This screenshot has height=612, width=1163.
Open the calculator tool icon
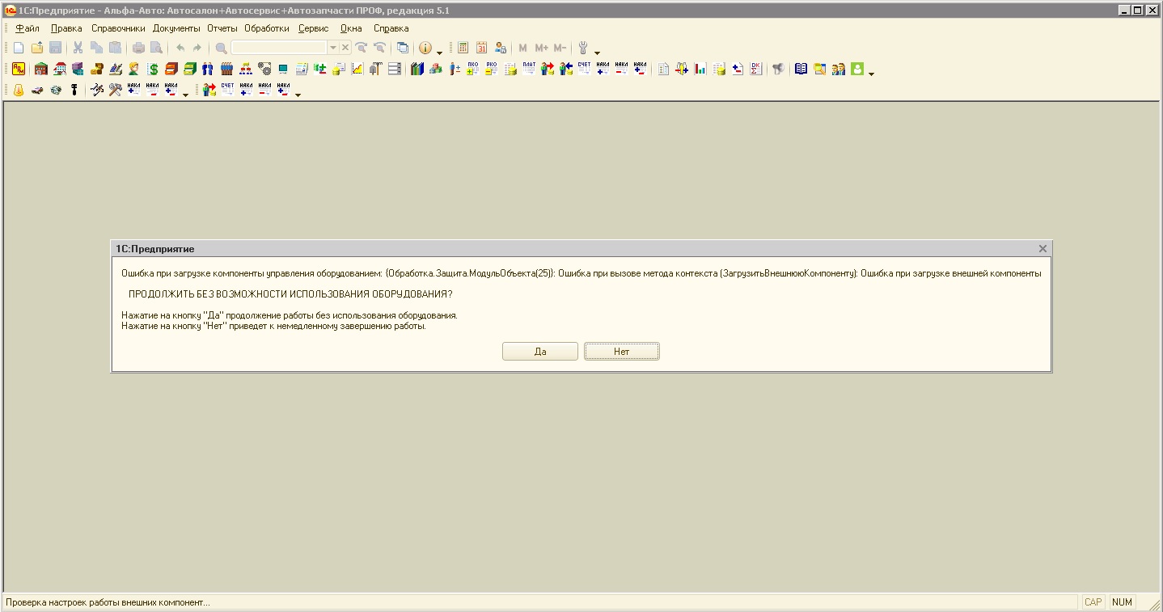tap(463, 48)
